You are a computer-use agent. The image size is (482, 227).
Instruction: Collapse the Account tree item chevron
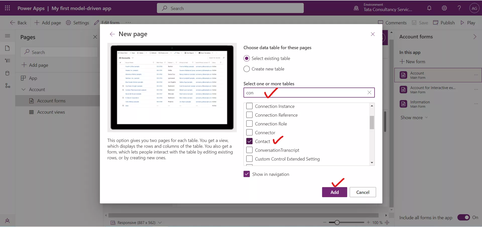[23, 89]
